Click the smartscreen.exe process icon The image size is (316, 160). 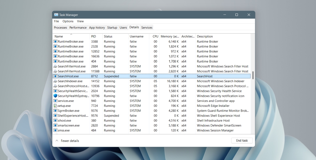click(x=55, y=125)
